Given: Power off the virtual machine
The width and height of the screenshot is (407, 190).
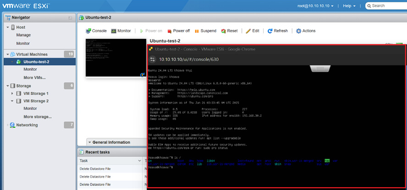Looking at the screenshot, I should (x=178, y=31).
